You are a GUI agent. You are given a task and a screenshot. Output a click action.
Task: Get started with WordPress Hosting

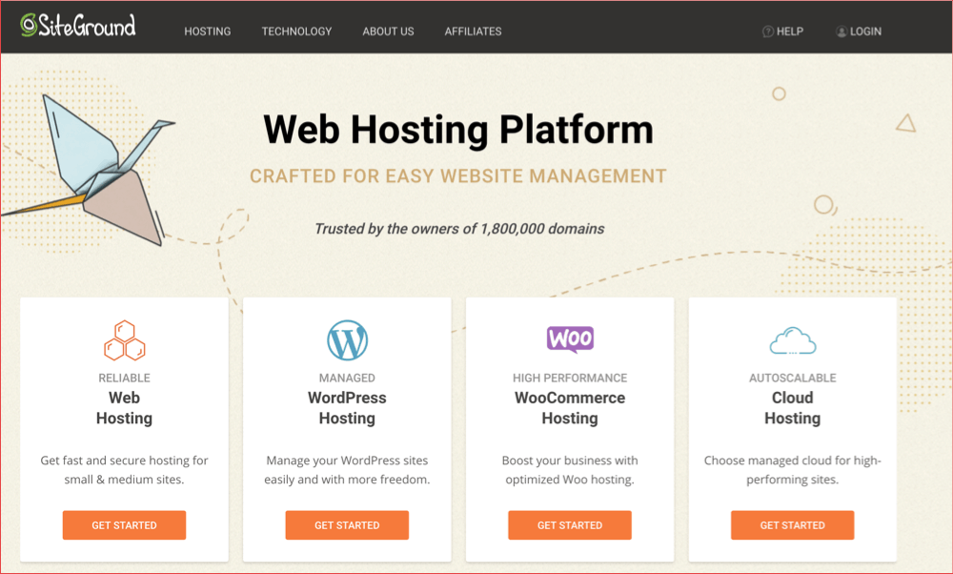pyautogui.click(x=347, y=525)
